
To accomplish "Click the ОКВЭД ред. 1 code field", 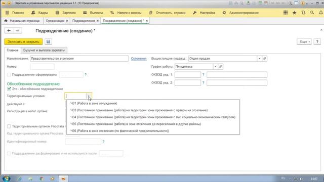I will pyautogui.click(x=188, y=75).
